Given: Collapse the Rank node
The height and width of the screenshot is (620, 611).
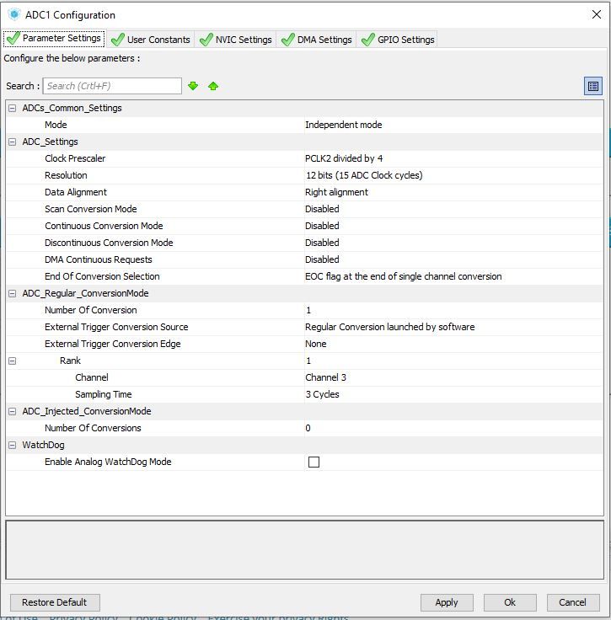Looking at the screenshot, I should [x=13, y=361].
